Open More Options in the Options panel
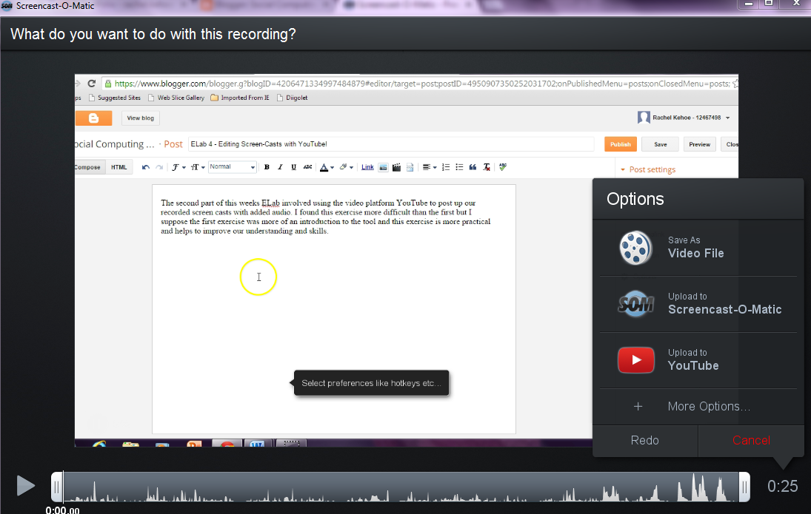The image size is (811, 514). [698, 407]
